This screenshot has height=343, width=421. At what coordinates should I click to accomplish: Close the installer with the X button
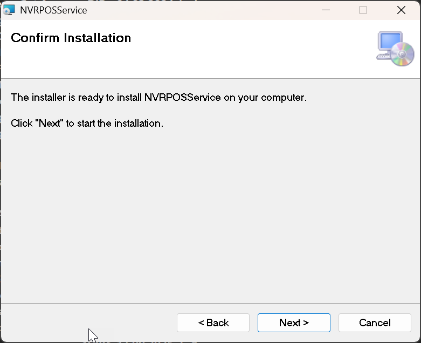(x=401, y=10)
